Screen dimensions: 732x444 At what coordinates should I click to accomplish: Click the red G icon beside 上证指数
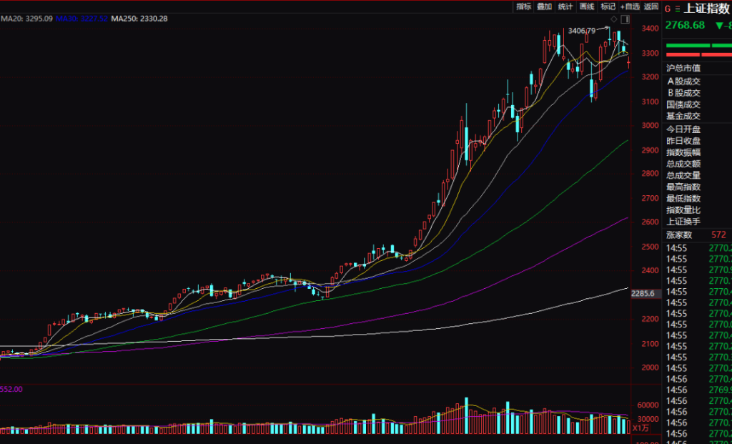(668, 9)
